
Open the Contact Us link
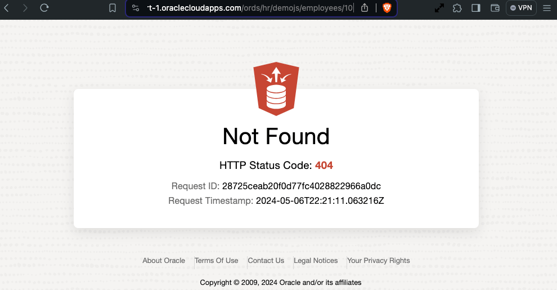coord(266,261)
